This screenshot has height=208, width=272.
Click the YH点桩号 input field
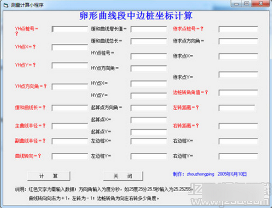point(70,29)
